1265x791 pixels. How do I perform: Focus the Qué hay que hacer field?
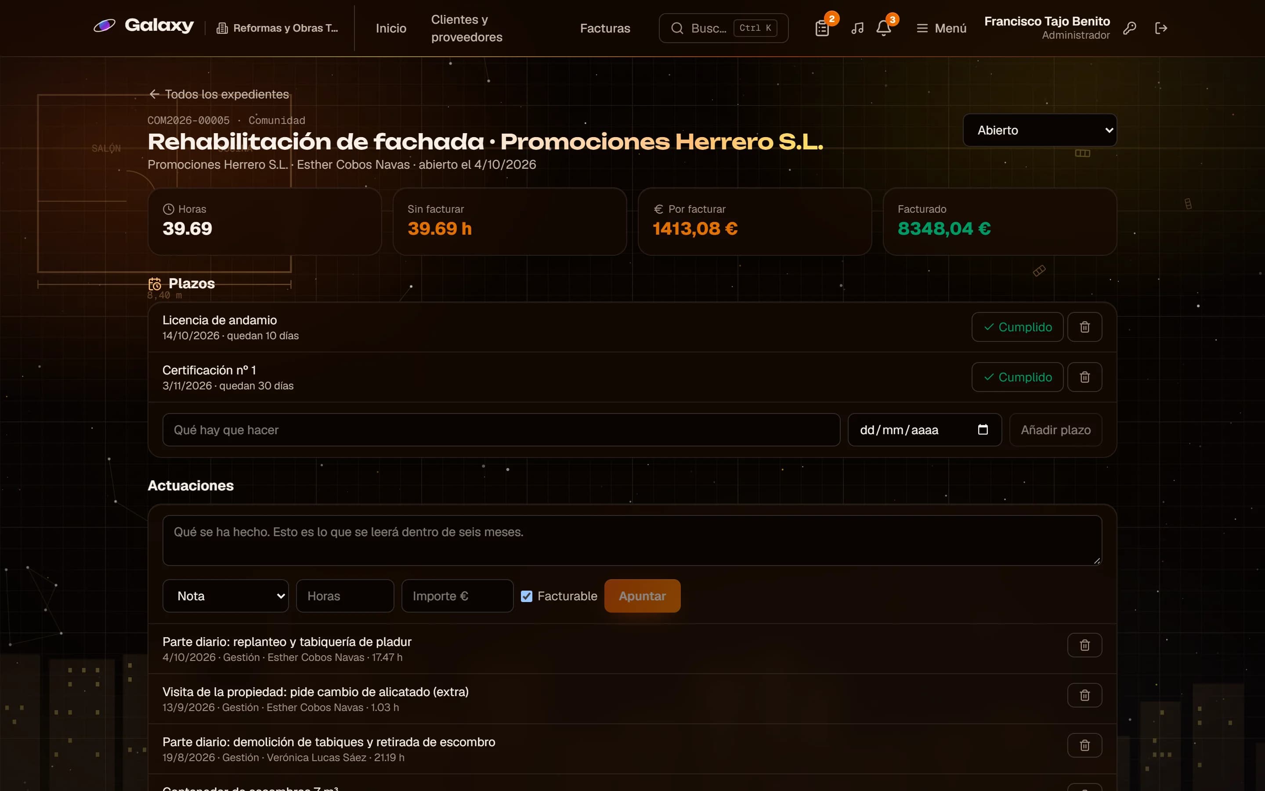501,429
